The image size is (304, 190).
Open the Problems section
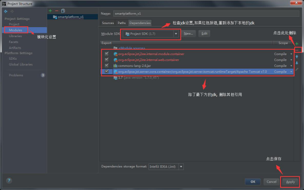tap(16, 75)
